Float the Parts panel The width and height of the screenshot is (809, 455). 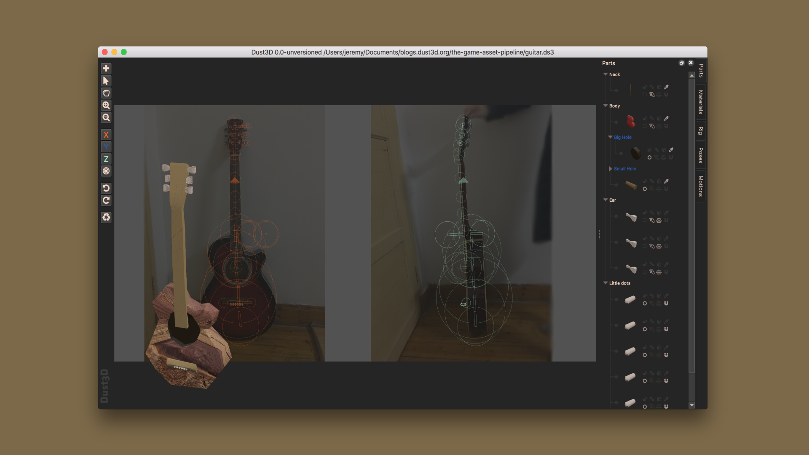pyautogui.click(x=682, y=63)
